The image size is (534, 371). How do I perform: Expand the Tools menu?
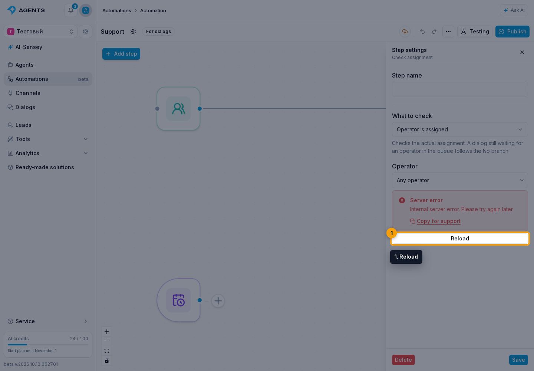48,139
